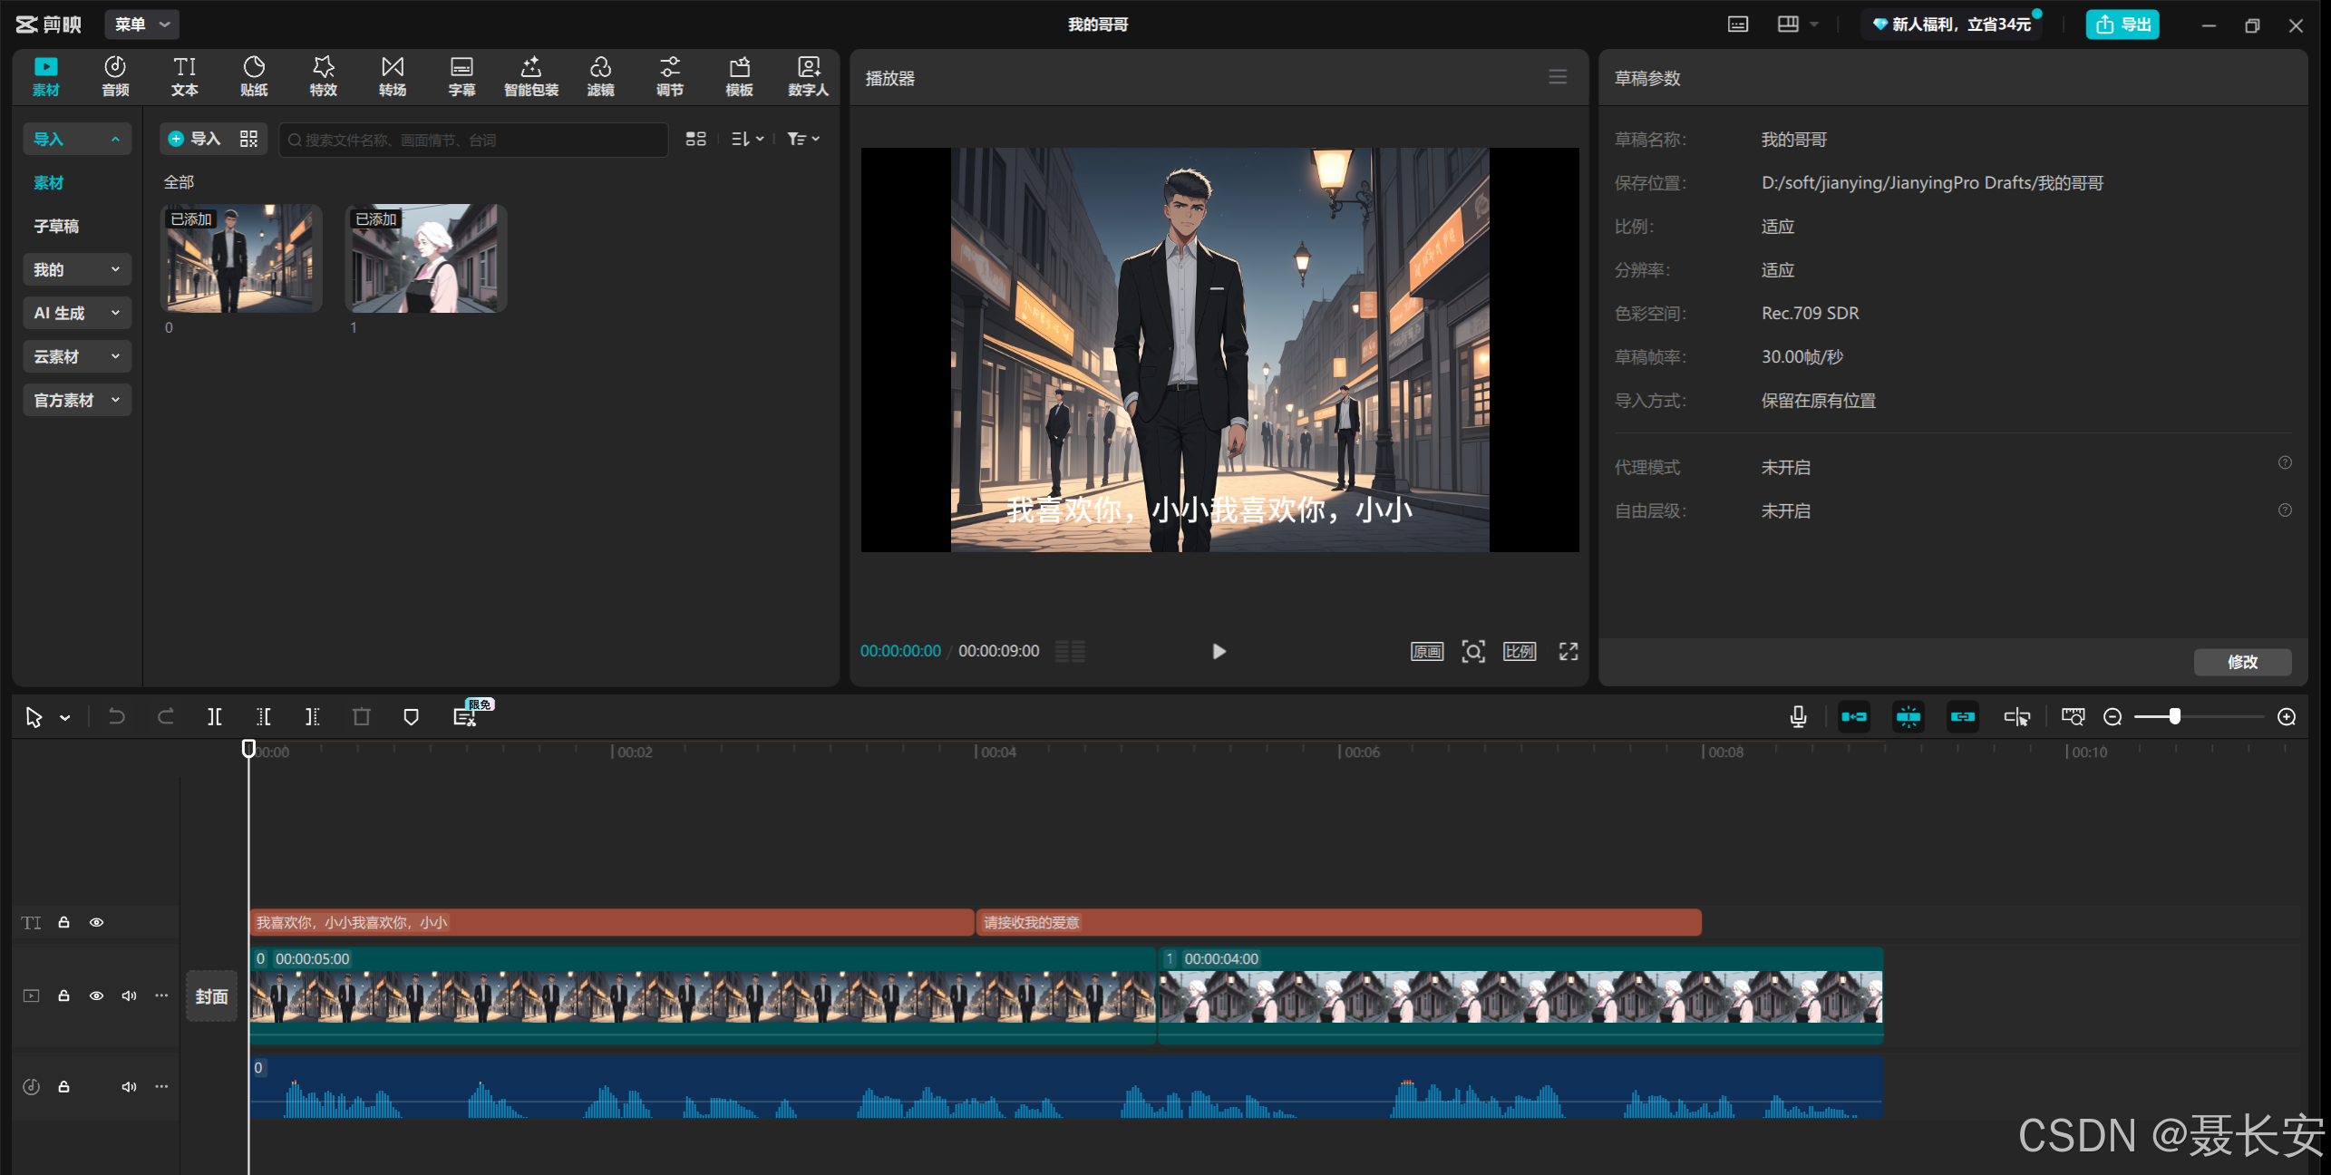Image resolution: width=2331 pixels, height=1175 pixels.
Task: Open the Effects (特效) panel
Action: pos(323,76)
